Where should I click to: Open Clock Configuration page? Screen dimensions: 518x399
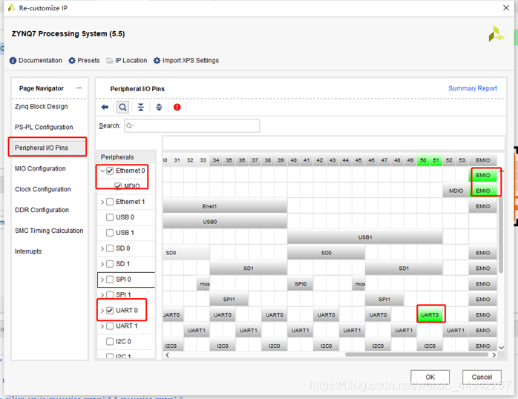[x=42, y=189]
